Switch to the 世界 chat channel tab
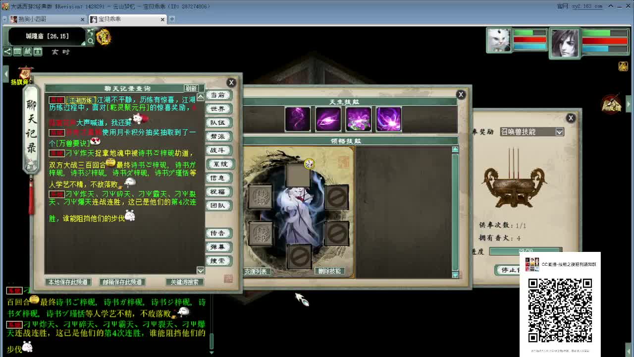 point(218,109)
